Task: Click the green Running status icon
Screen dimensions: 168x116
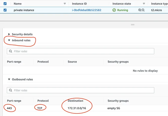Action: coord(114,10)
